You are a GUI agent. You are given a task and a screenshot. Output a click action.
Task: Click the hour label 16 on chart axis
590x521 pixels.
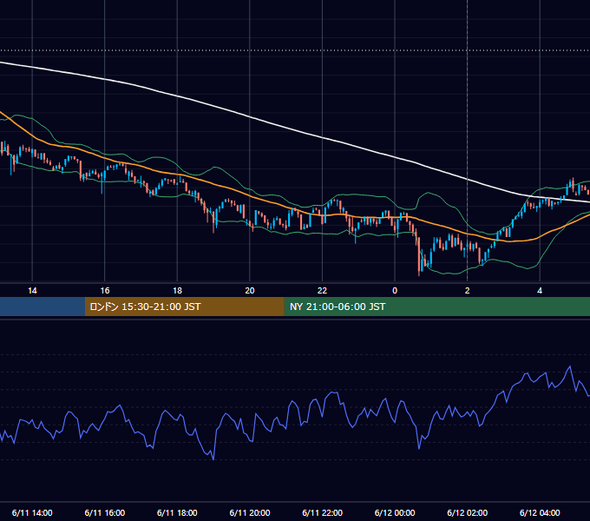(105, 291)
